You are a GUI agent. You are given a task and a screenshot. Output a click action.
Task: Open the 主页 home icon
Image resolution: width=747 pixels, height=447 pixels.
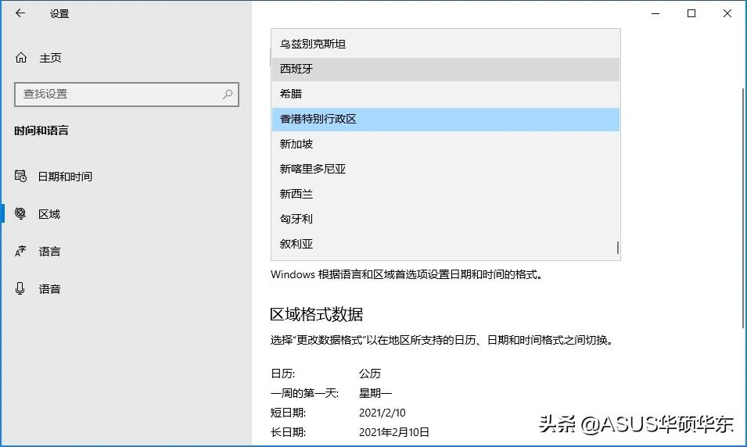[x=21, y=58]
